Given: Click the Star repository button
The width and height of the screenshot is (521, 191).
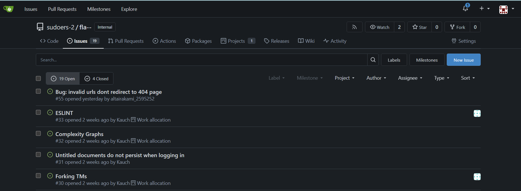Looking at the screenshot, I should point(420,27).
